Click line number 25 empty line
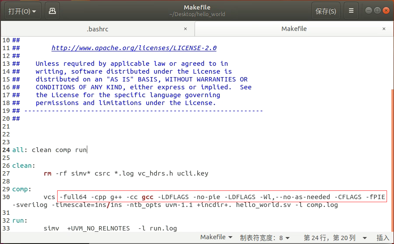The image size is (394, 244). 6,158
